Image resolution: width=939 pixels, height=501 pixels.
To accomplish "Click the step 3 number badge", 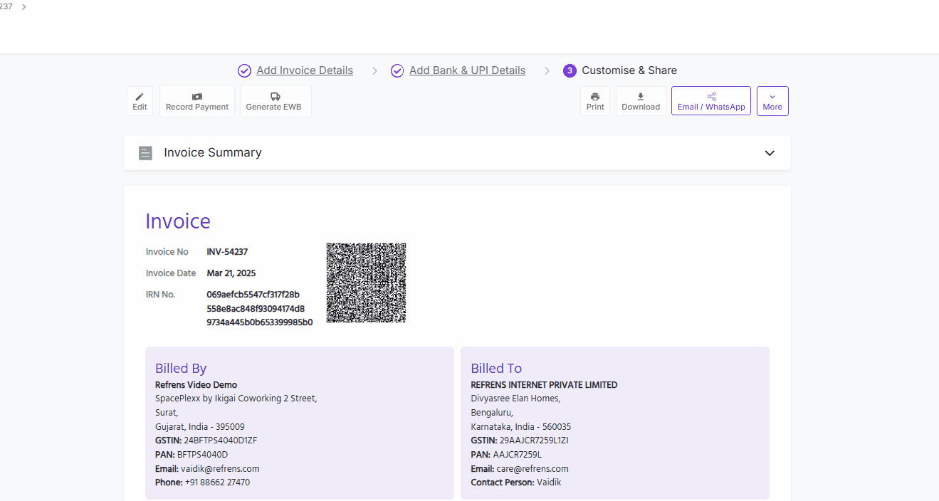I will point(570,70).
